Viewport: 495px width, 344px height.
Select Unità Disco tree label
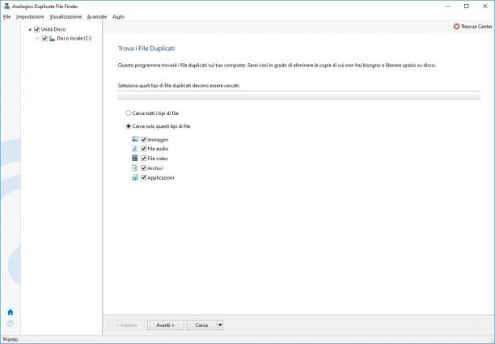coord(53,29)
